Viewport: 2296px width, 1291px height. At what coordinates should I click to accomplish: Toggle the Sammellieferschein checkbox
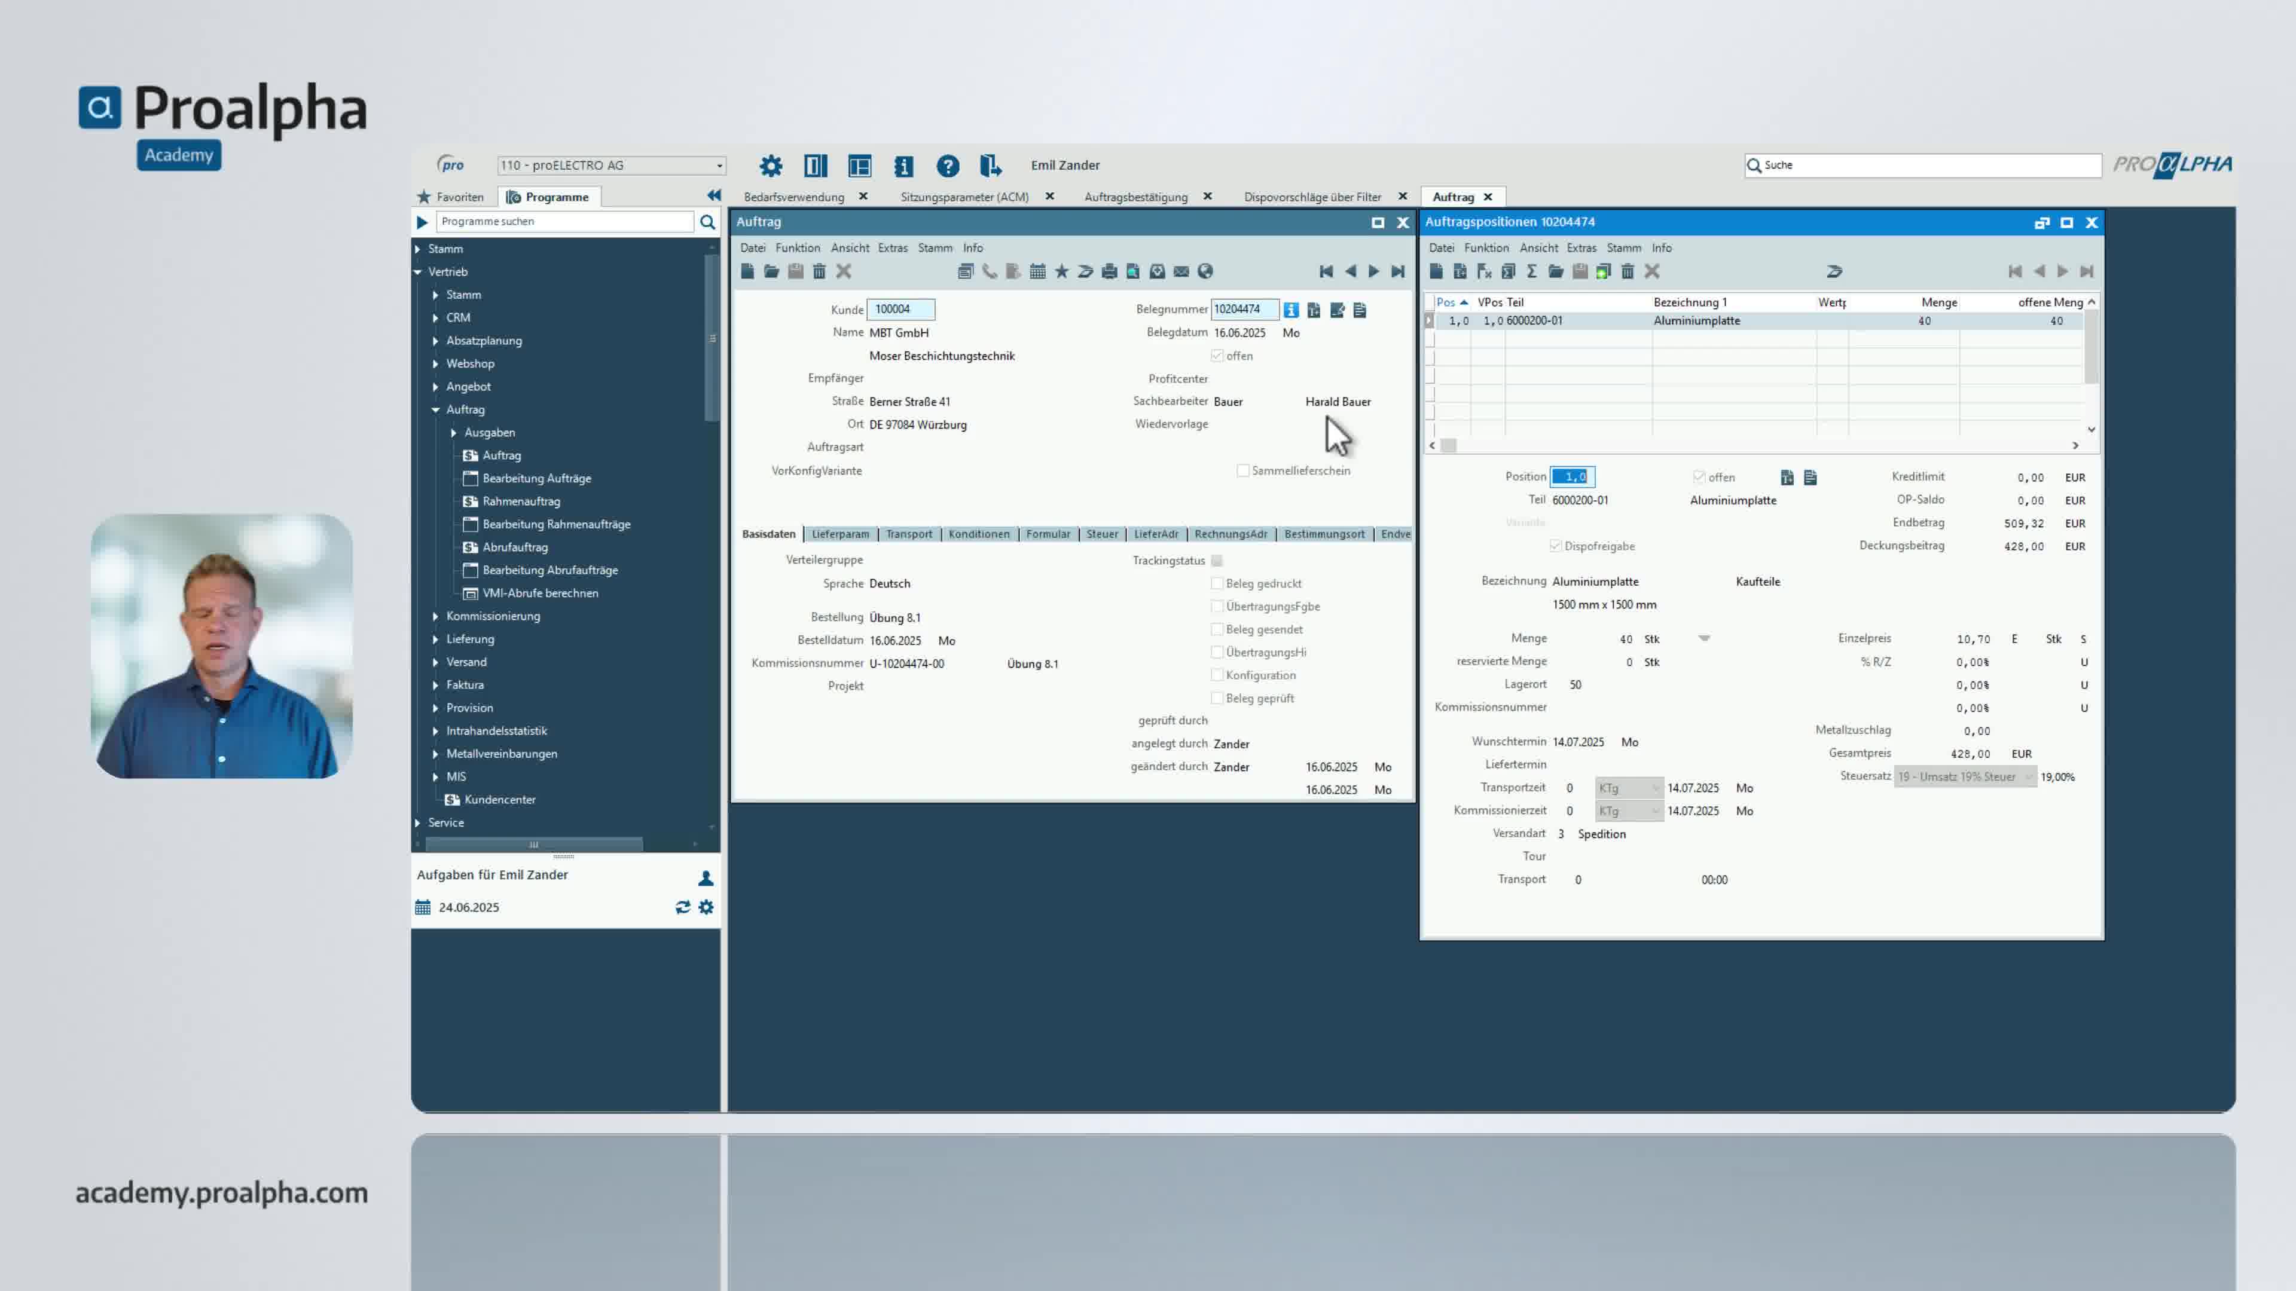coord(1242,470)
